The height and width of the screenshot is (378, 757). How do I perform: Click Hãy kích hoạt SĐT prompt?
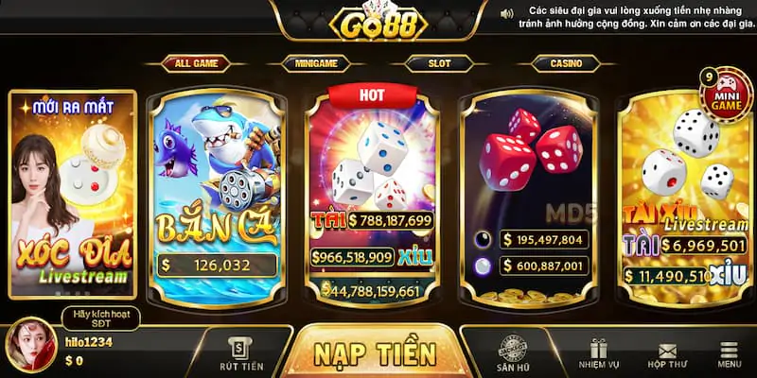tap(102, 318)
